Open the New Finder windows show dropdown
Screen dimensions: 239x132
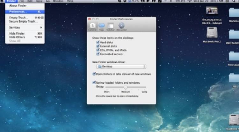coord(121,66)
